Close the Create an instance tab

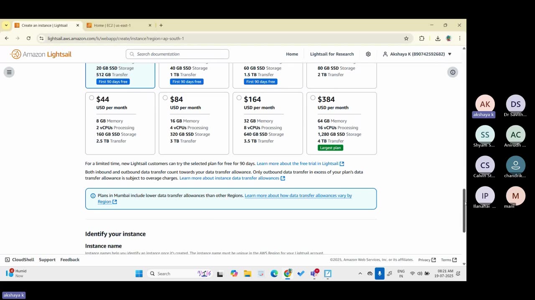click(78, 25)
